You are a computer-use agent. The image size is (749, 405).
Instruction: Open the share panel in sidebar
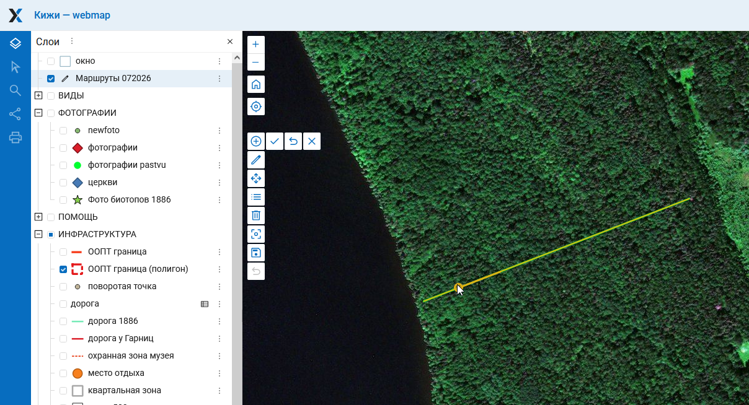point(16,114)
